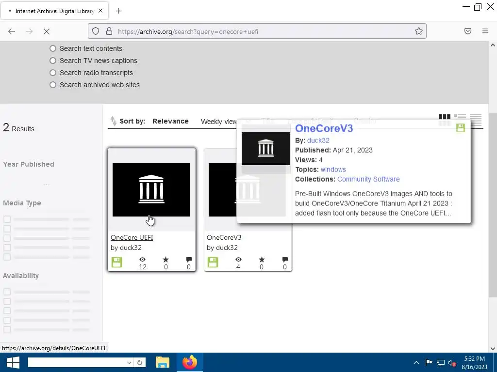The height and width of the screenshot is (372, 497).
Task: Open Windows Start menu
Action: (13, 362)
